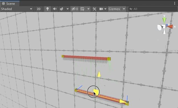Toggle hidden objects visibility eye icon

pyautogui.click(x=75, y=9)
